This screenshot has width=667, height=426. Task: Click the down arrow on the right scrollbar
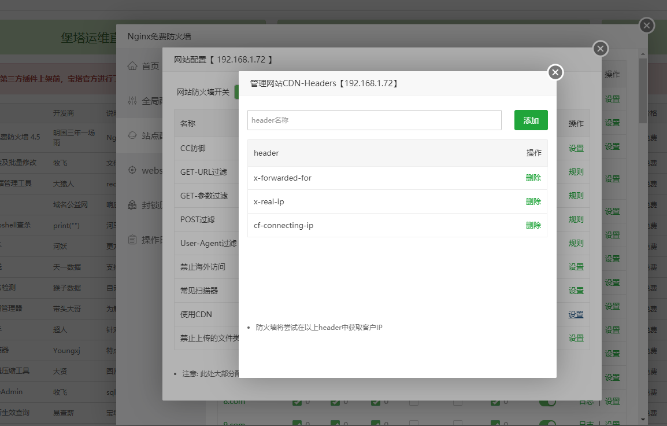point(642,420)
